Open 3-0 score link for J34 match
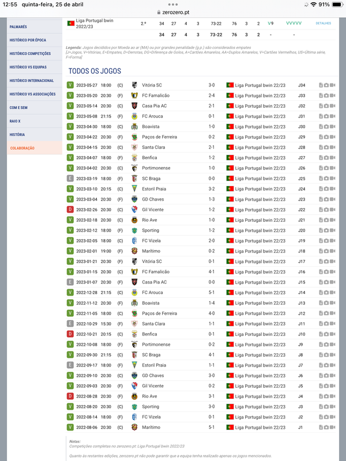The height and width of the screenshot is (461, 346). (x=212, y=85)
